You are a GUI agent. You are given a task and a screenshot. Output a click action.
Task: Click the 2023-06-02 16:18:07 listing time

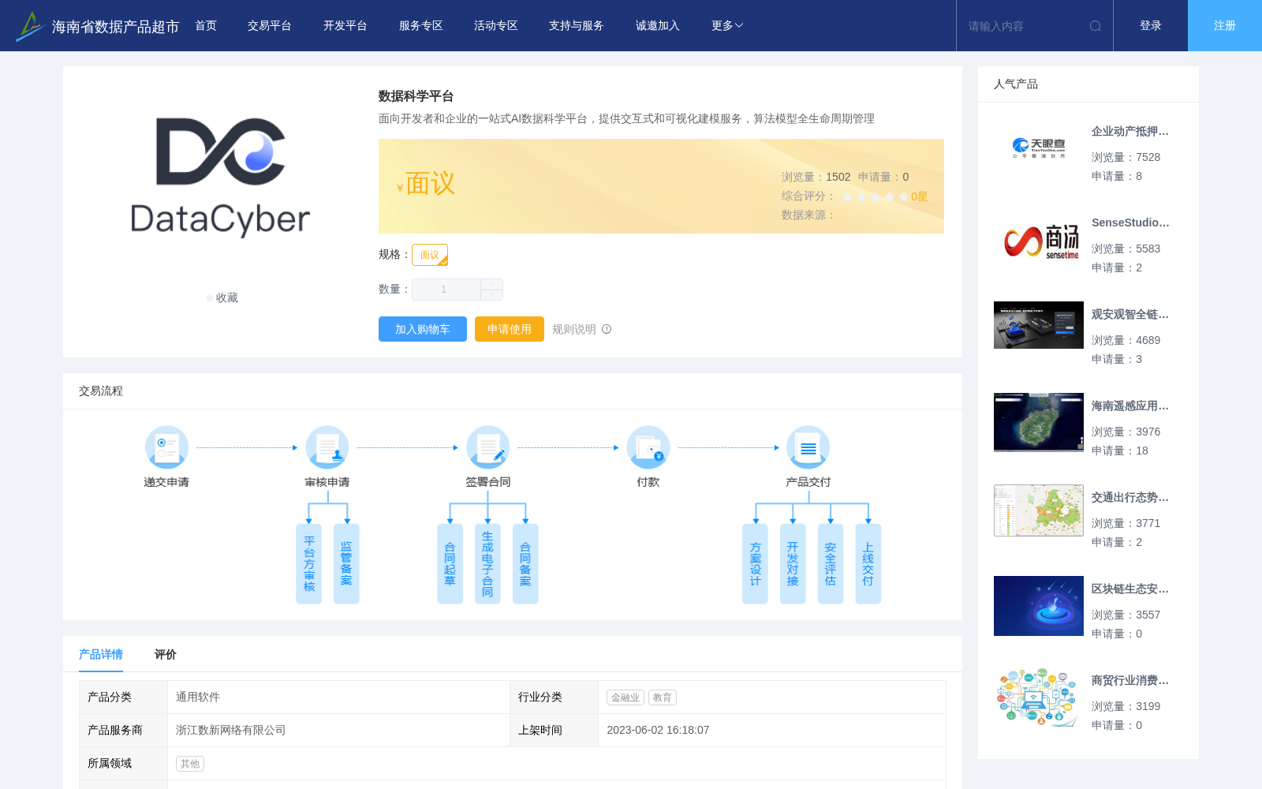tap(658, 731)
